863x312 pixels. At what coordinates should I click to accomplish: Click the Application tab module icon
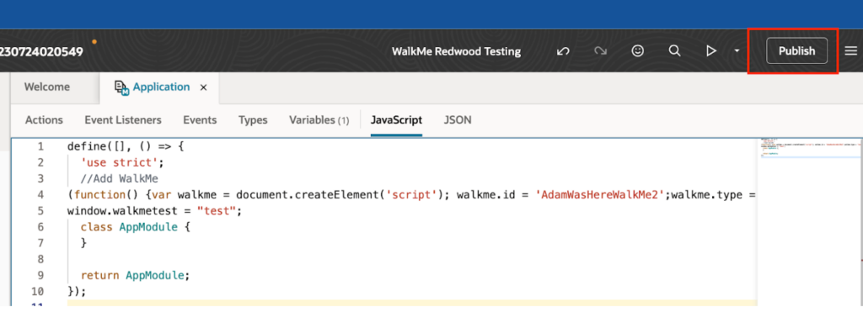[121, 88]
